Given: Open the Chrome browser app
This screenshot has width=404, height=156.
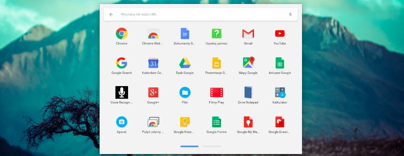Looking at the screenshot, I should click(x=122, y=34).
